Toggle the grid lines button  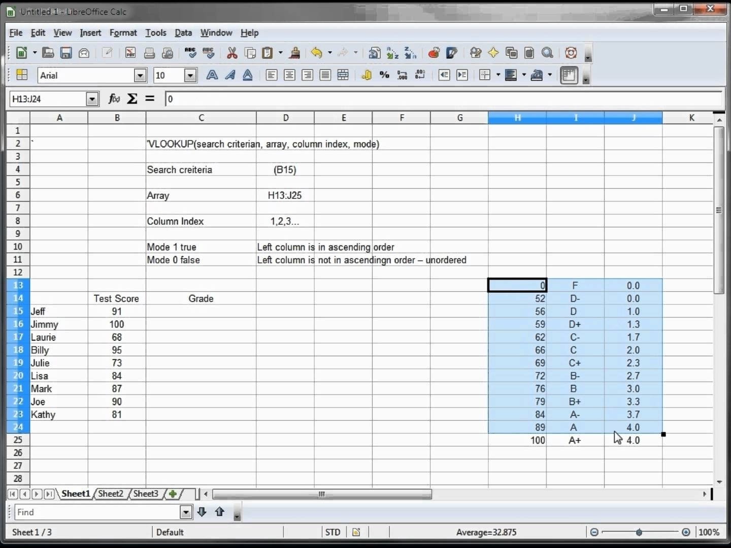click(x=569, y=75)
